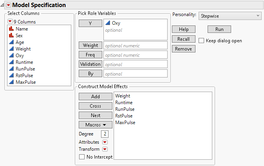Enable the Keep dialog open checkbox
The width and height of the screenshot is (264, 166).
(201, 40)
